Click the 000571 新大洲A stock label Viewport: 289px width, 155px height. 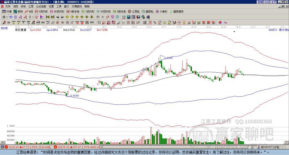point(278,30)
